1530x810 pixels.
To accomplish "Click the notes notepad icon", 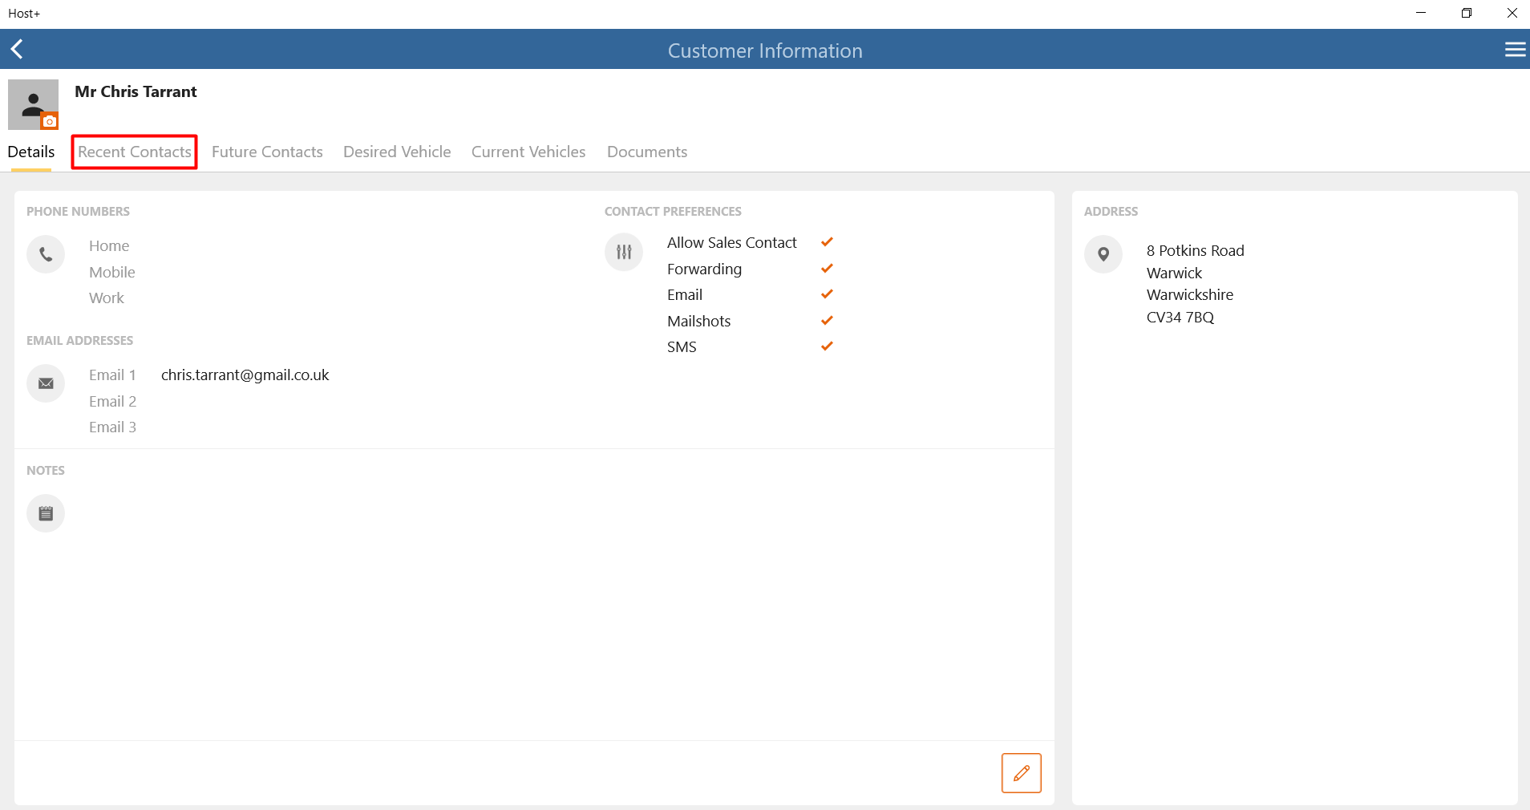I will coord(46,513).
